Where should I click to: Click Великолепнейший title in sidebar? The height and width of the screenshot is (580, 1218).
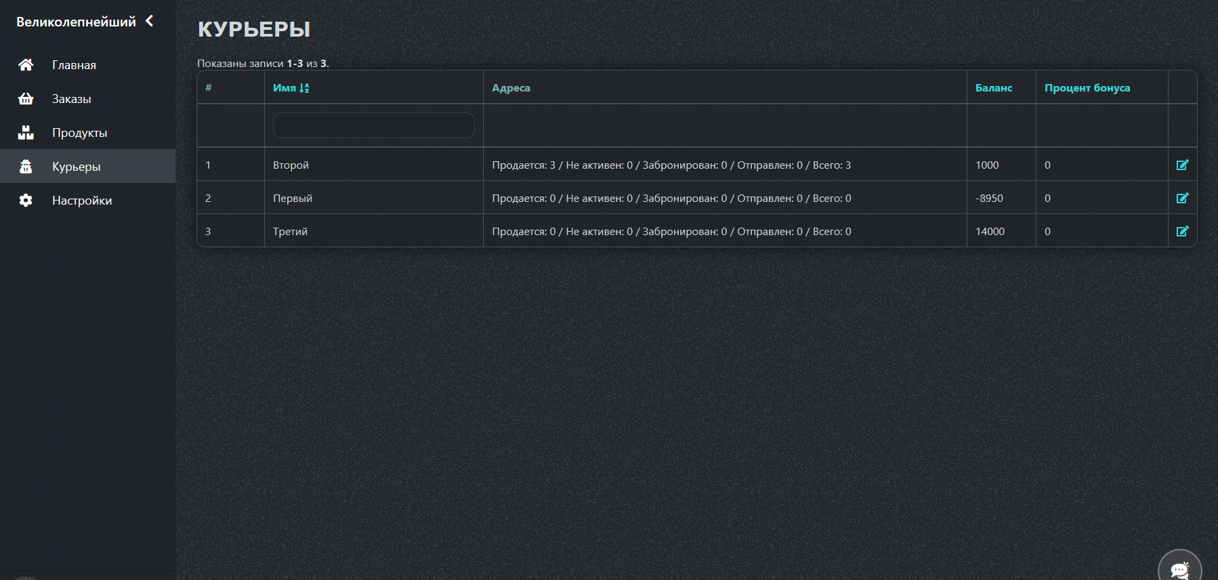(76, 22)
